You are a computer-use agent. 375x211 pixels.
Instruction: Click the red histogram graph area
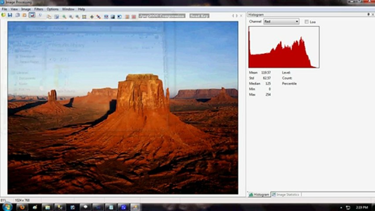pos(284,47)
